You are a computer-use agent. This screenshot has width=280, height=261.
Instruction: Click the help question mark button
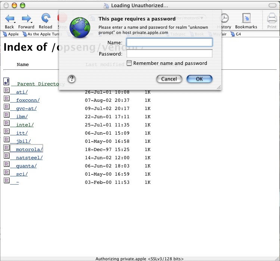(x=72, y=79)
